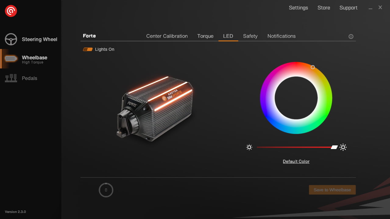Switch to the Center Calibration tab
Image resolution: width=390 pixels, height=219 pixels.
tap(167, 36)
